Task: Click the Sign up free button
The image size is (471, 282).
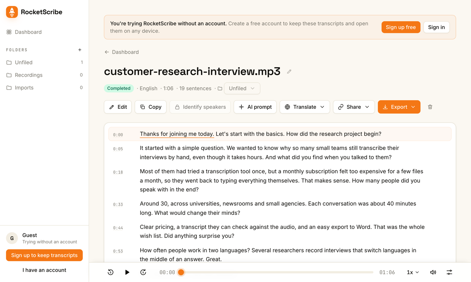Action: pos(401,27)
